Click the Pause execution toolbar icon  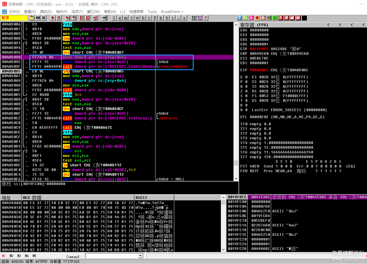click(59, 18)
